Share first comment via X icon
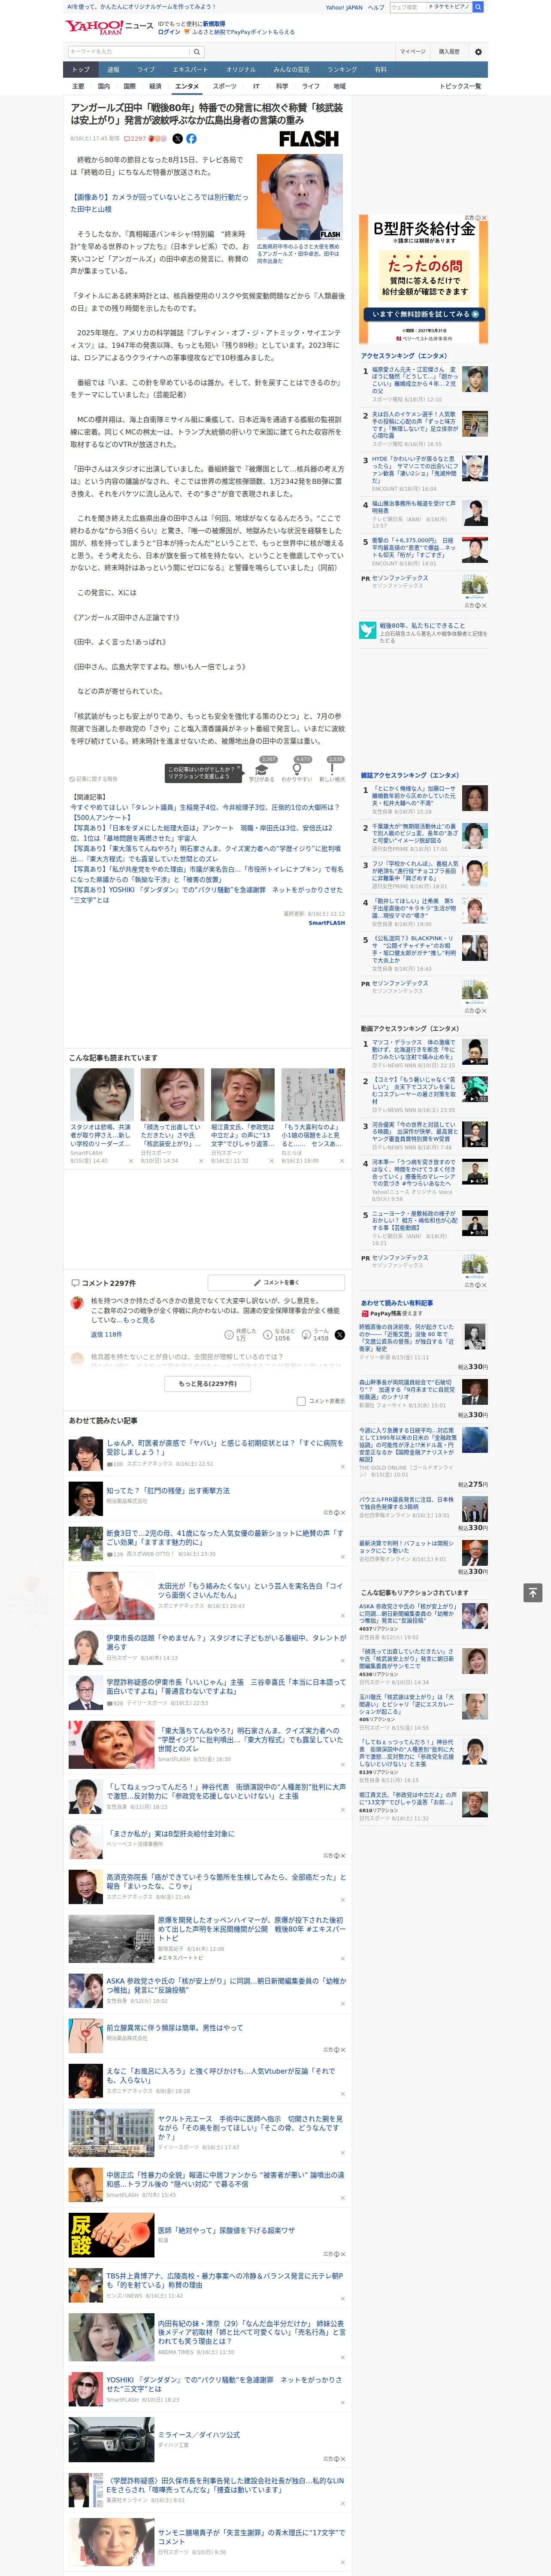The width and height of the screenshot is (551, 2576). pyautogui.click(x=340, y=1334)
